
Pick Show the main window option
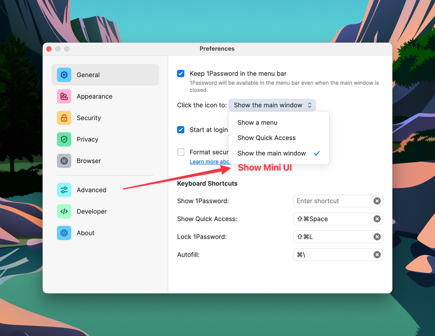(272, 153)
